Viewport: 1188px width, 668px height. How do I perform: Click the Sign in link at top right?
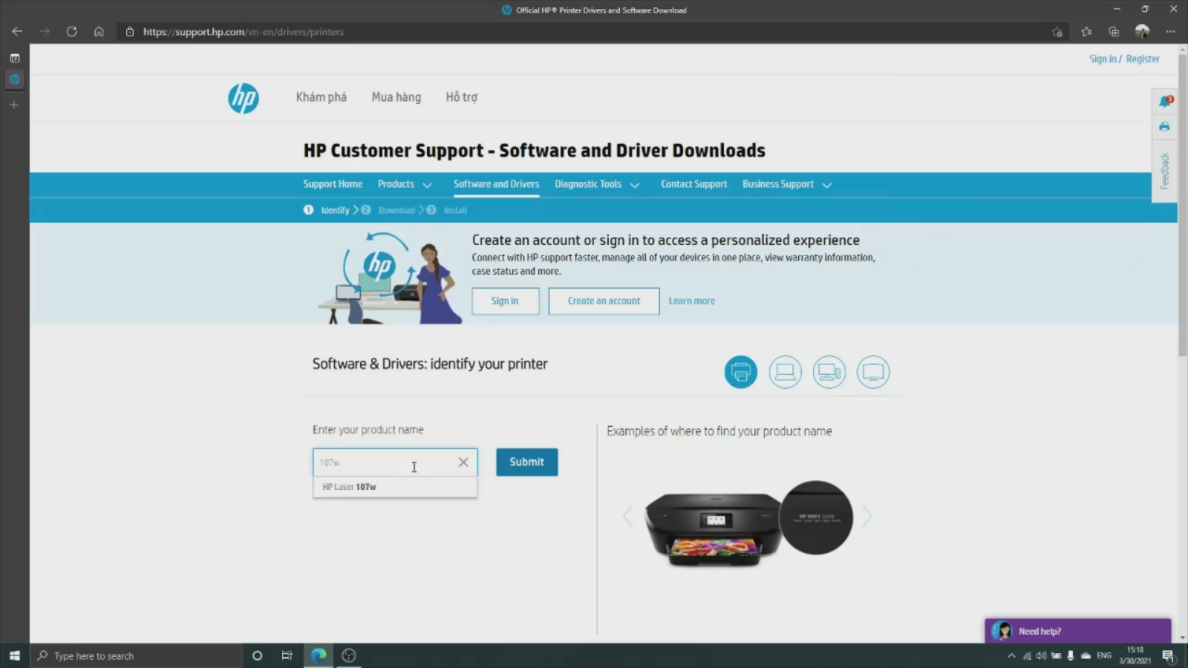[1103, 59]
